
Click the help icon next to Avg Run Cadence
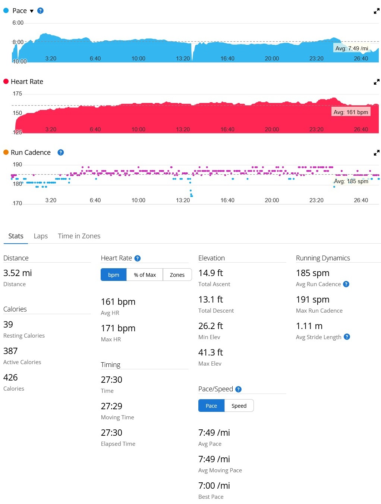tap(346, 284)
